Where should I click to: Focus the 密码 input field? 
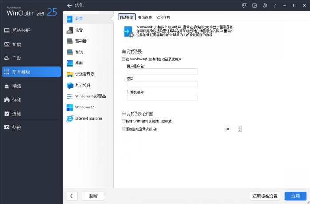click(x=162, y=84)
